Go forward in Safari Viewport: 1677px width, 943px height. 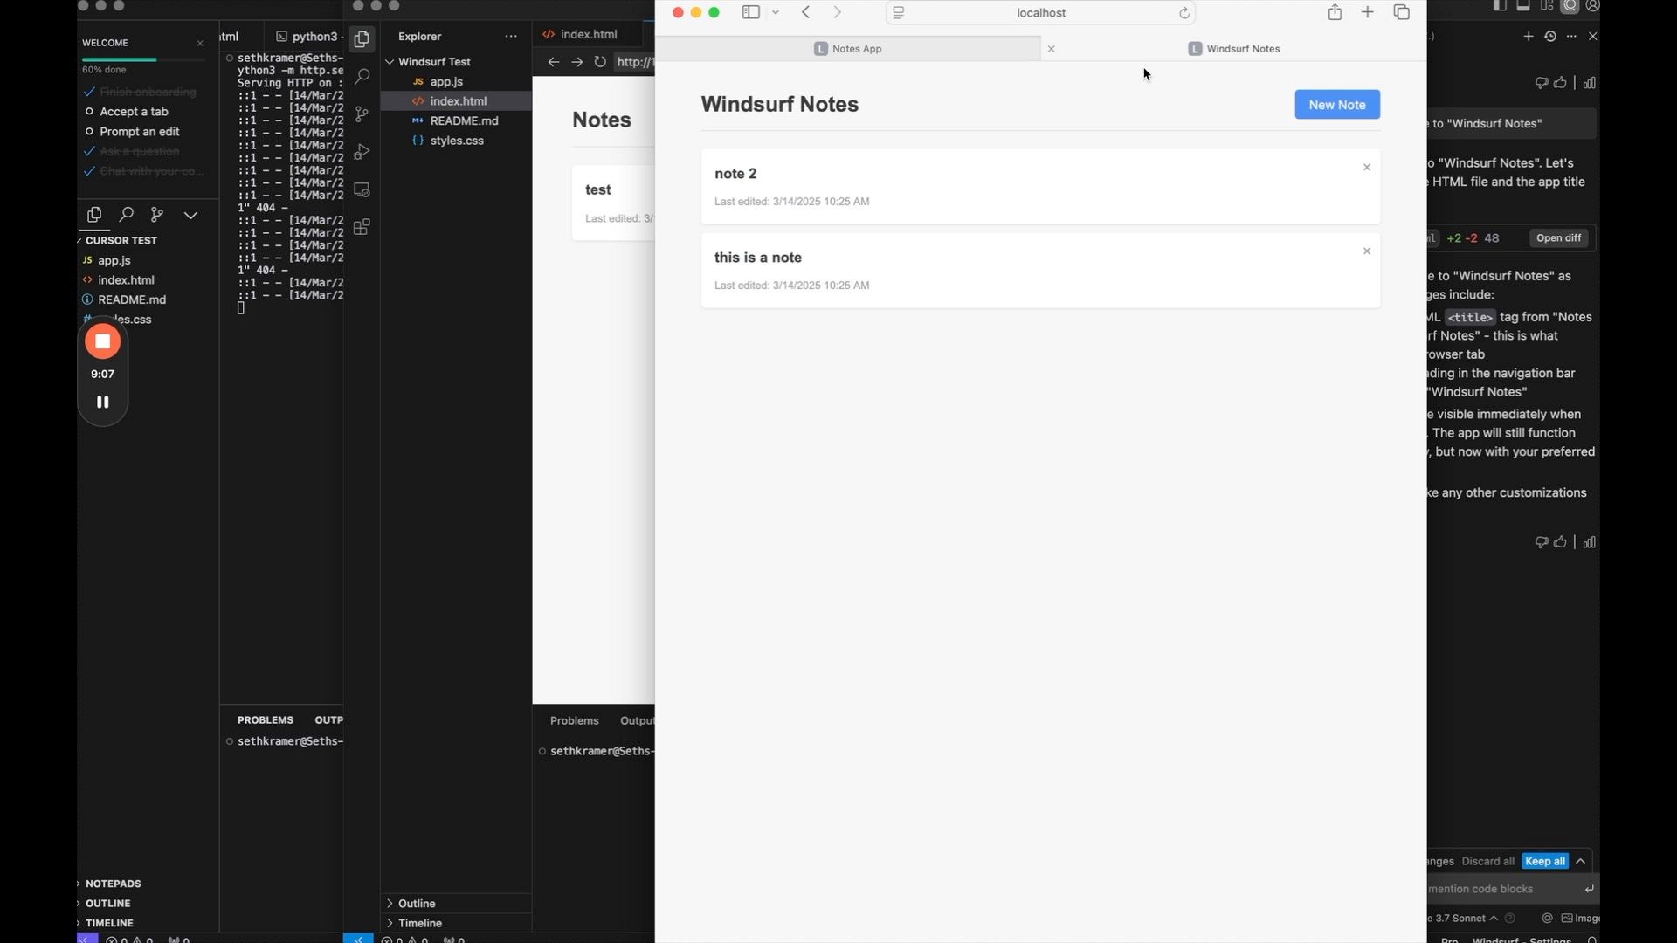pos(837,12)
